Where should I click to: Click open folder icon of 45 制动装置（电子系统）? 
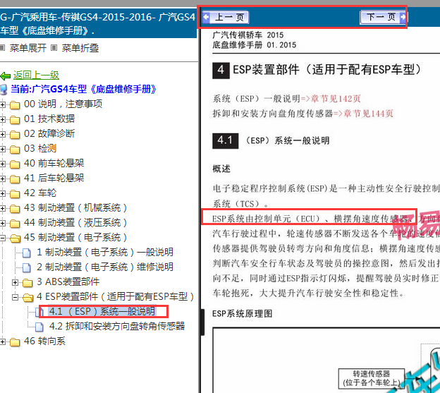(x=15, y=238)
